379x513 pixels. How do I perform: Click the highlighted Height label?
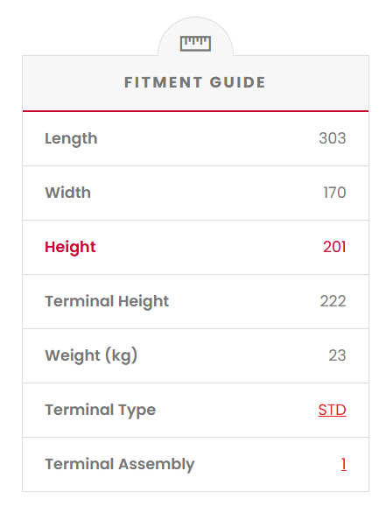[x=70, y=248]
